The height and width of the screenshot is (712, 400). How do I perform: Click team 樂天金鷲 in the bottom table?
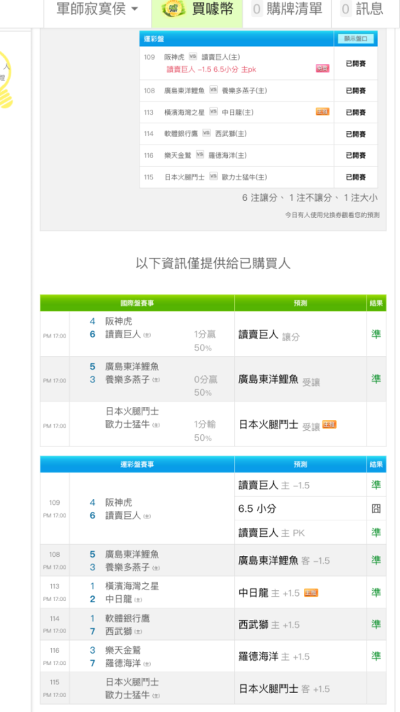123,650
